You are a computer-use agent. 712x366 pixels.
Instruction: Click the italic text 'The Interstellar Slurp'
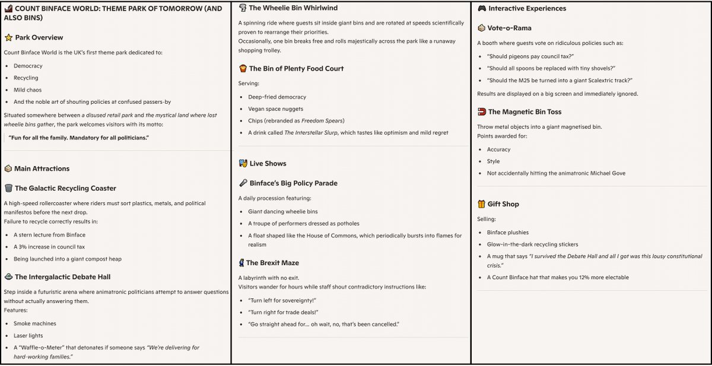coord(306,133)
